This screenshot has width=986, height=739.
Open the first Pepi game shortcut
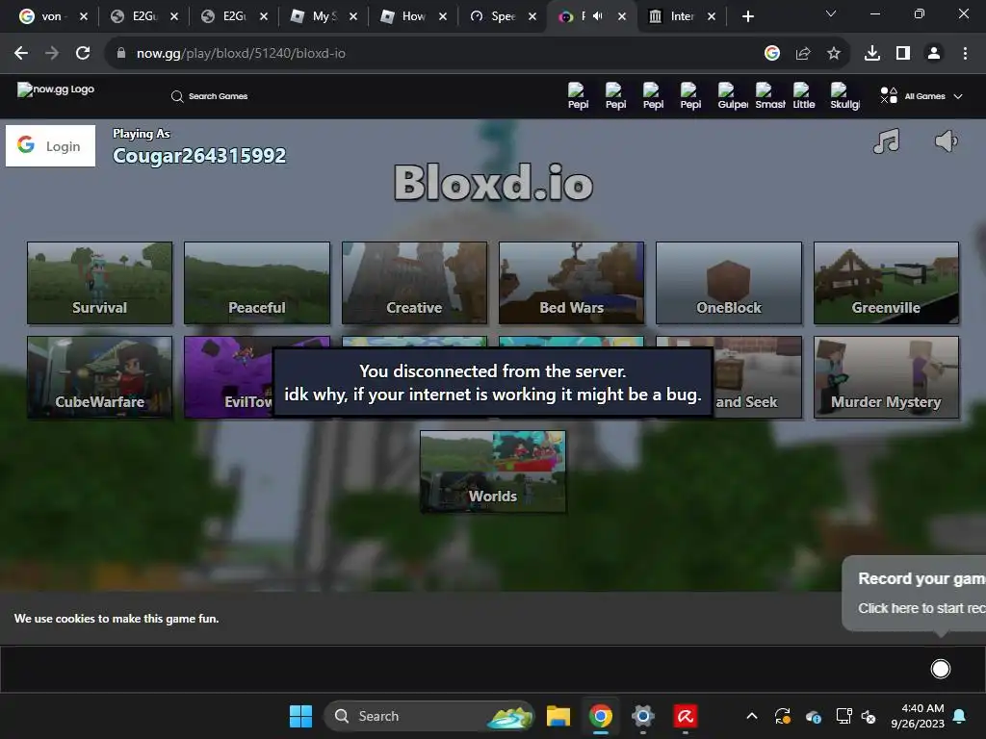(578, 96)
